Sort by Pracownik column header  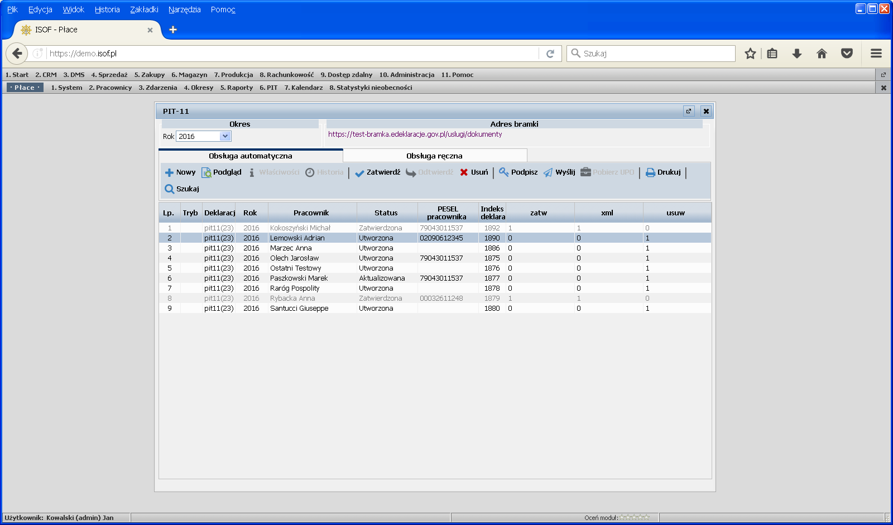(312, 213)
